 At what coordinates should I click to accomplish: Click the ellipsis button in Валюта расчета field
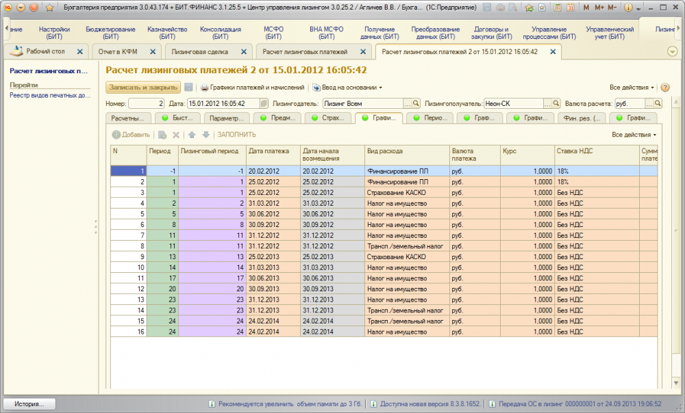coord(649,103)
